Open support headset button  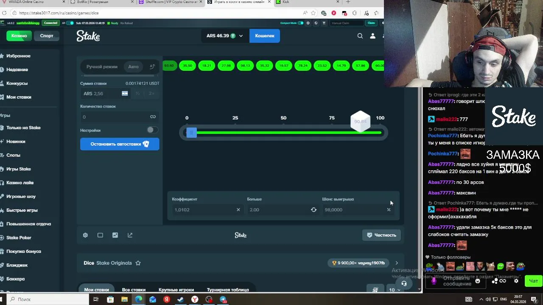pyautogui.click(x=404, y=283)
